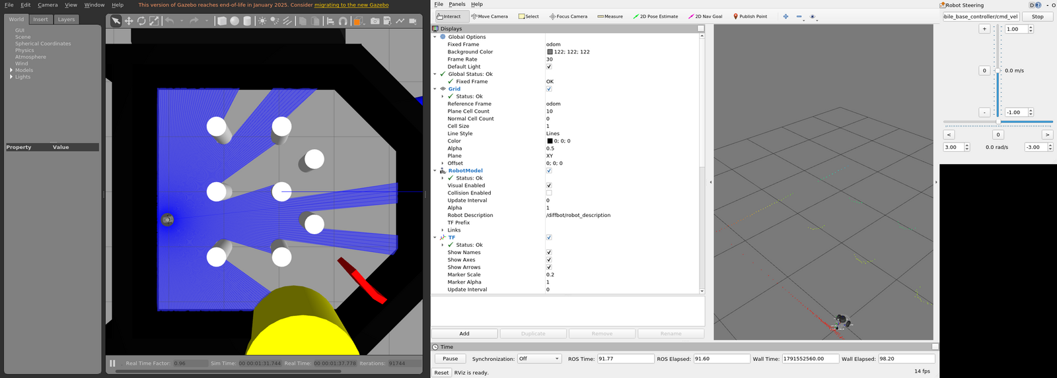Add a directional light in Gazebo
Viewport: 1057px width, 378px height.
(287, 20)
